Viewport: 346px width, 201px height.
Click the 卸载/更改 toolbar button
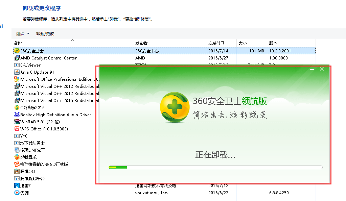click(45, 34)
